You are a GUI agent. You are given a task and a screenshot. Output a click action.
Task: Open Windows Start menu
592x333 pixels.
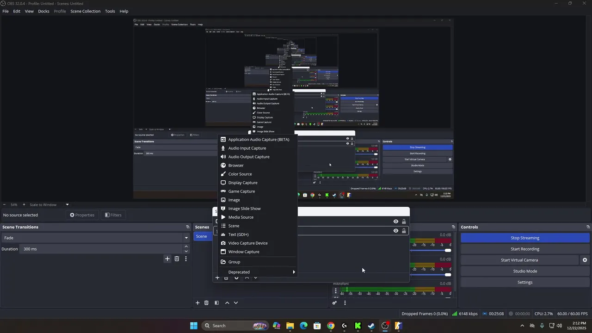click(x=194, y=326)
